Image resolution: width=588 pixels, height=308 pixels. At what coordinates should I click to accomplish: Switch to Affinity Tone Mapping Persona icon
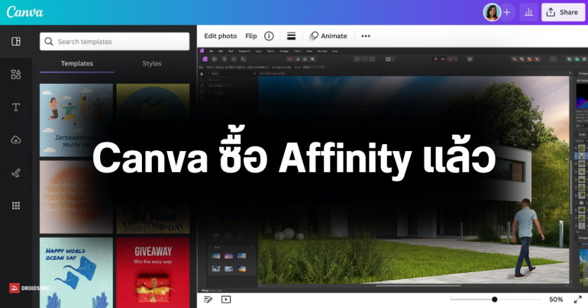234,59
